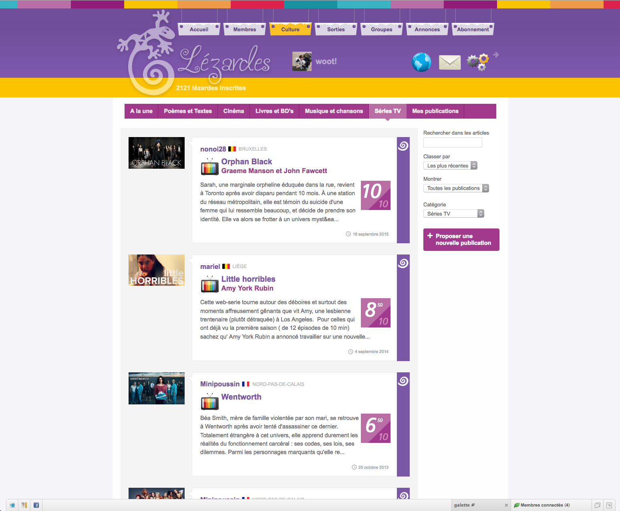Viewport: 620px width, 511px height.
Task: Open the gears settings icon
Action: [x=478, y=62]
